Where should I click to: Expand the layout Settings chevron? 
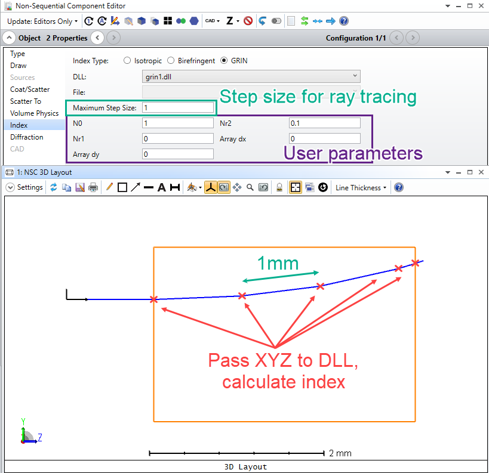click(10, 187)
